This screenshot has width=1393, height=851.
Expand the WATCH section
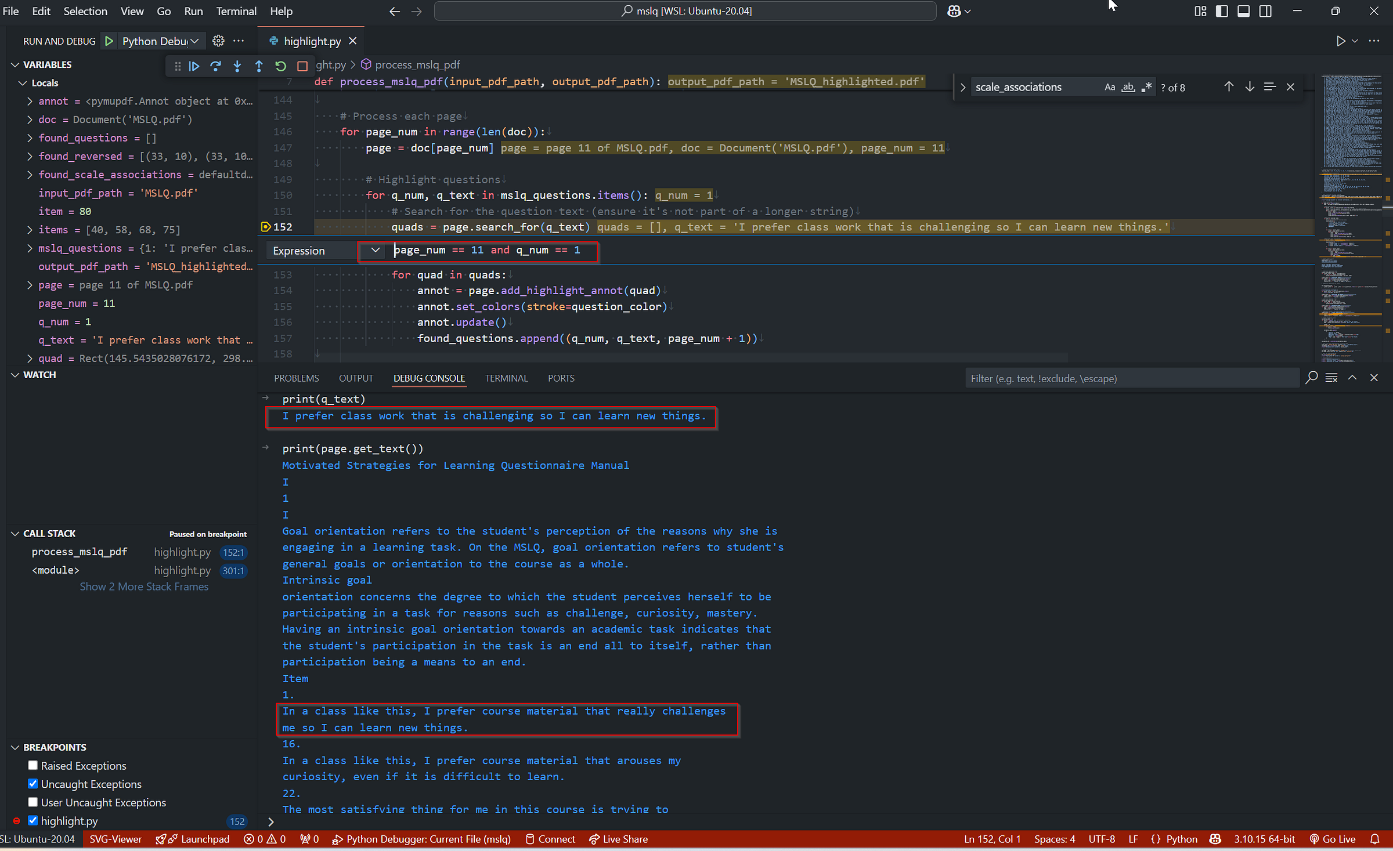coord(34,375)
